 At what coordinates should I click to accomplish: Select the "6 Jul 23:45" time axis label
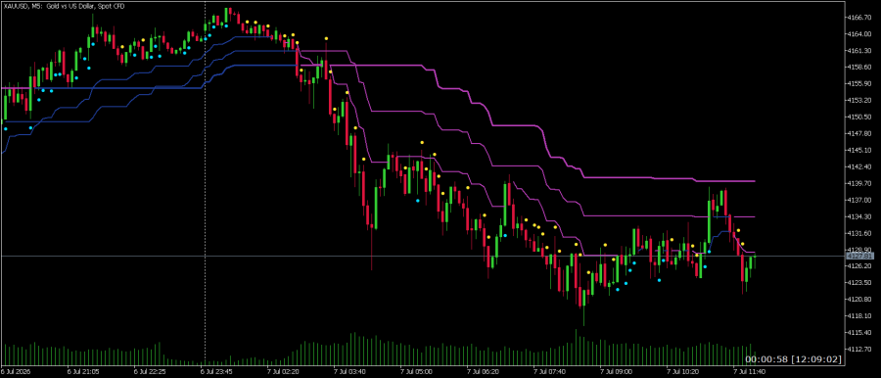click(215, 372)
